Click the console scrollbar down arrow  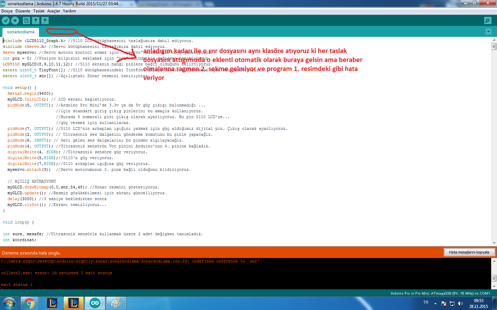click(x=494, y=287)
